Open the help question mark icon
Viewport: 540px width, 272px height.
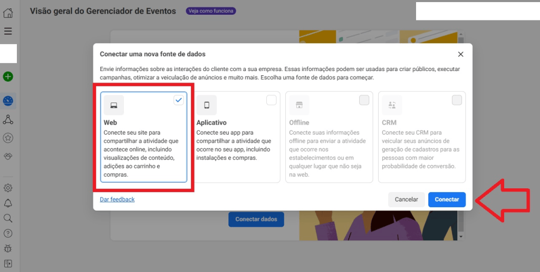pos(8,233)
